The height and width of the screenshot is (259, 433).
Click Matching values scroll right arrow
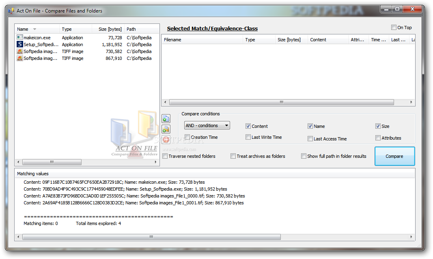click(411, 237)
